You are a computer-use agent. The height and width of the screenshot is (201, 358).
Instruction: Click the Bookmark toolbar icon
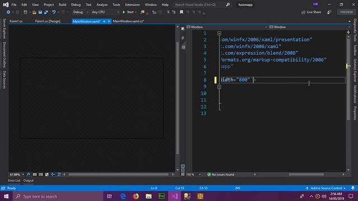click(181, 12)
